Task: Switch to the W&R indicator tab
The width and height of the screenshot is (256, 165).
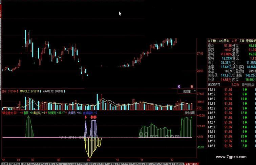Action: coord(74,164)
